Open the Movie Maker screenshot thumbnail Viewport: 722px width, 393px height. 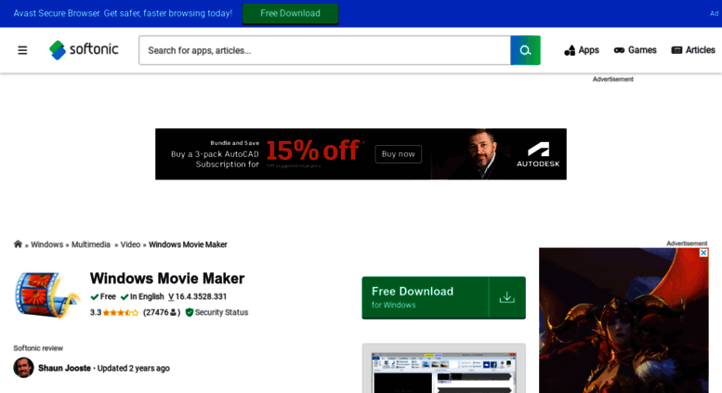click(x=444, y=373)
